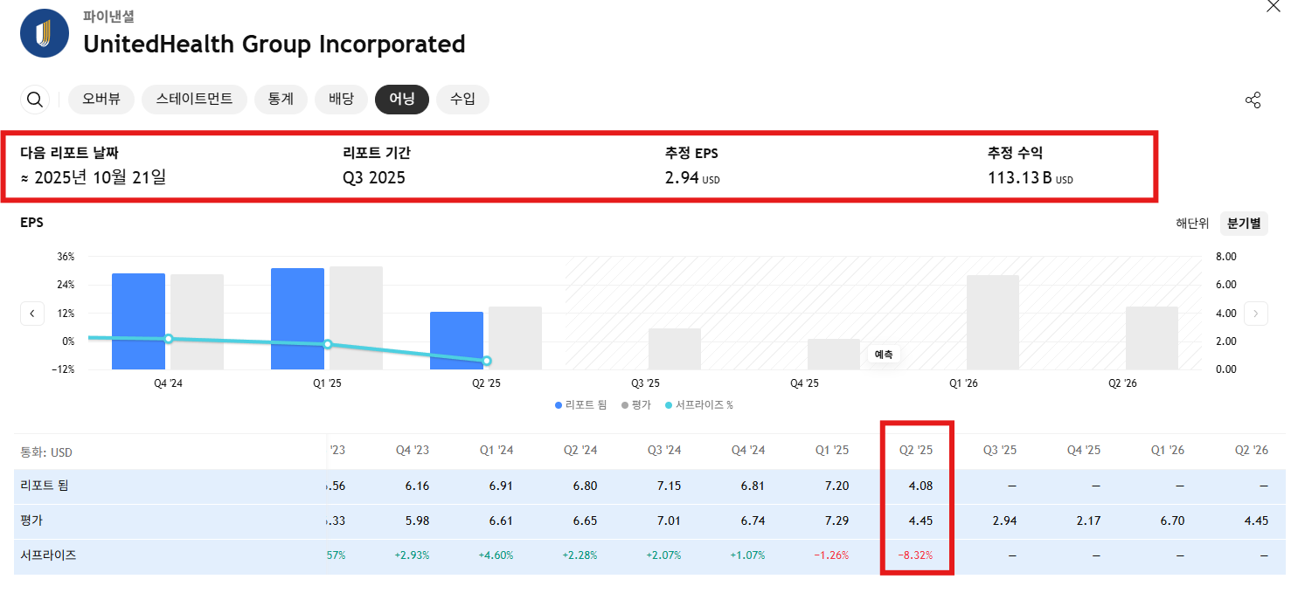The image size is (1291, 593).
Task: Click the surprise value −8.32%
Action: (914, 555)
